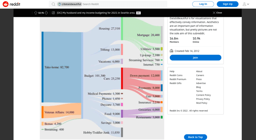
Task: Downvote the post in the header bar
Action: [x=47, y=13]
